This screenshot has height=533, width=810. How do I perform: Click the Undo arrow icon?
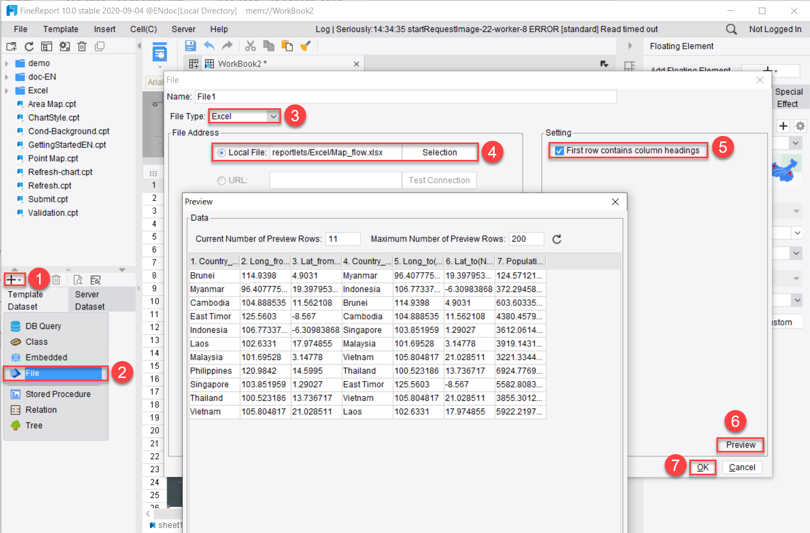[209, 46]
